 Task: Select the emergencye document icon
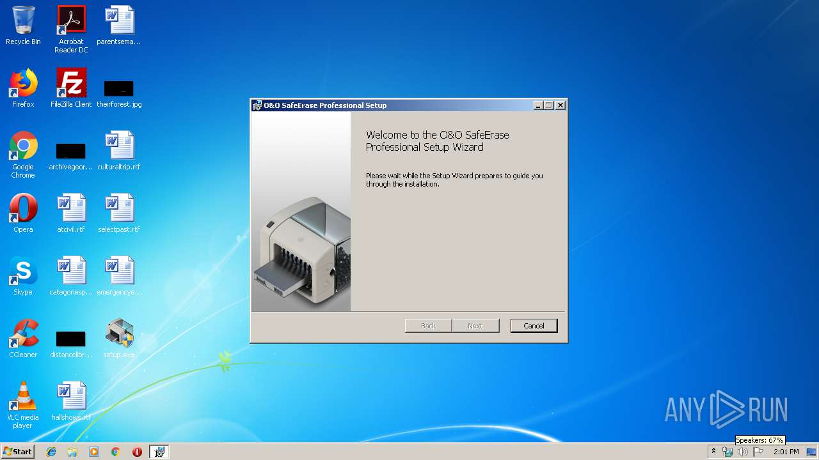119,277
